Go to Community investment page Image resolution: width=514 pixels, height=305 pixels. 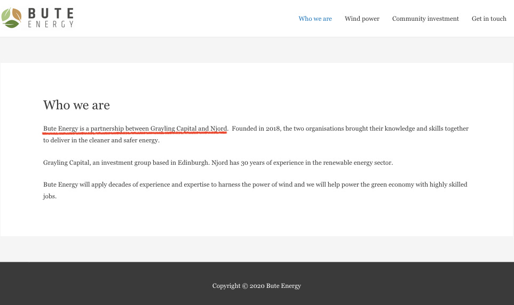click(x=425, y=19)
